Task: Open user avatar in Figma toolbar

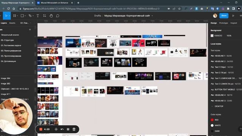Action: [x=215, y=15]
